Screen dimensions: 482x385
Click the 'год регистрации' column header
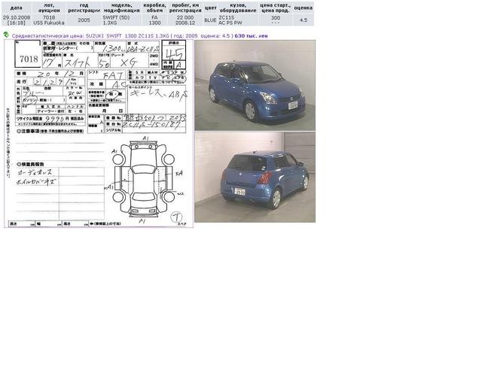coord(84,8)
